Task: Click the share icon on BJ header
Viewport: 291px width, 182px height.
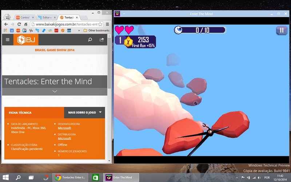Action: click(101, 40)
